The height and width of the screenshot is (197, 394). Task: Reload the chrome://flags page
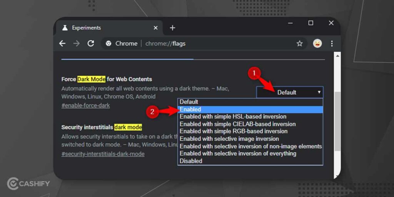coord(91,43)
